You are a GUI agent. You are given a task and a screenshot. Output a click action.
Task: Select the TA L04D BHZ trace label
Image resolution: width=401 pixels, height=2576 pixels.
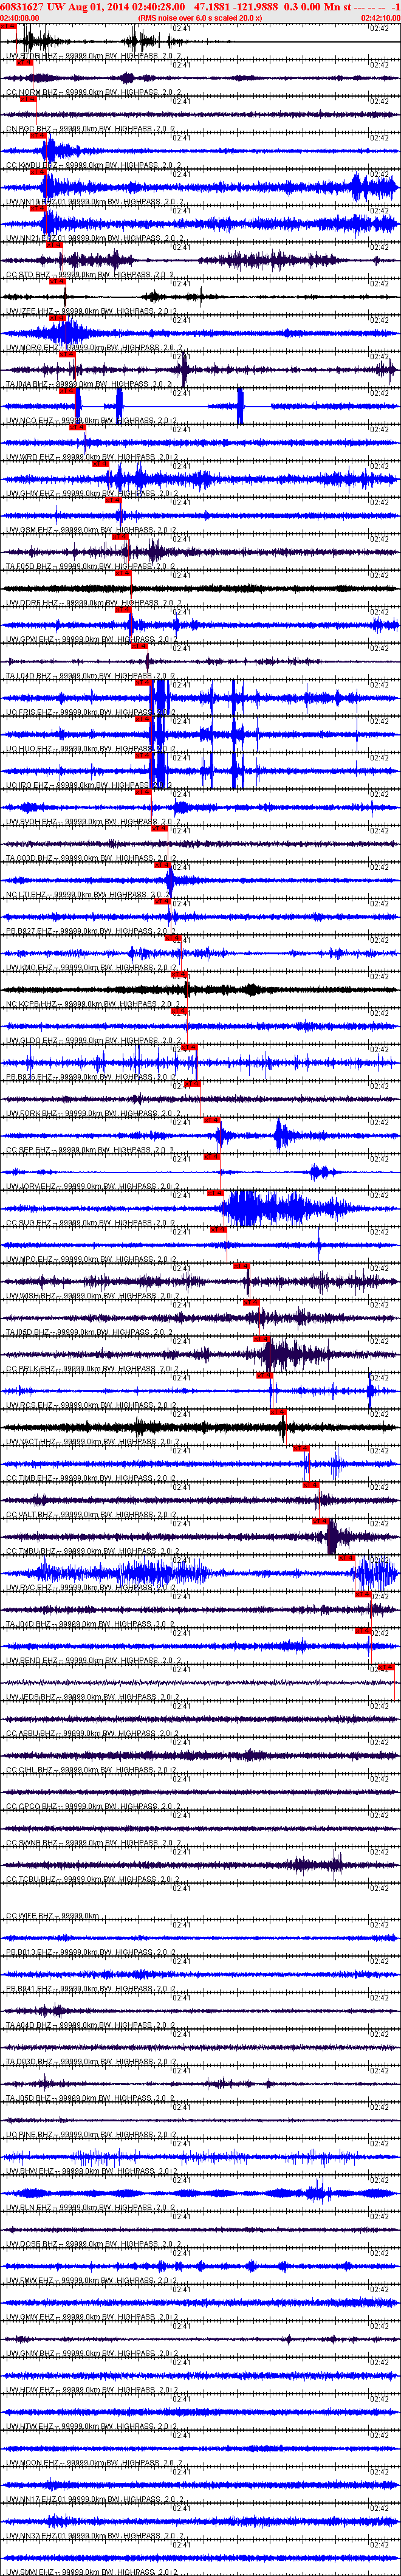point(92,677)
